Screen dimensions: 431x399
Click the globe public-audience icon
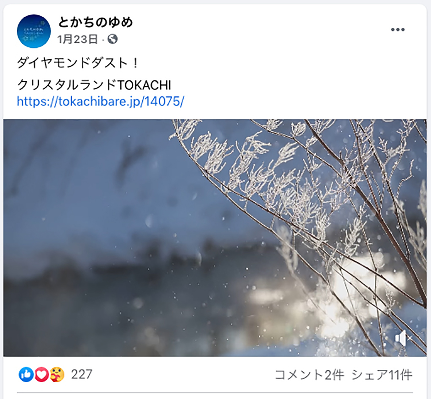click(113, 39)
